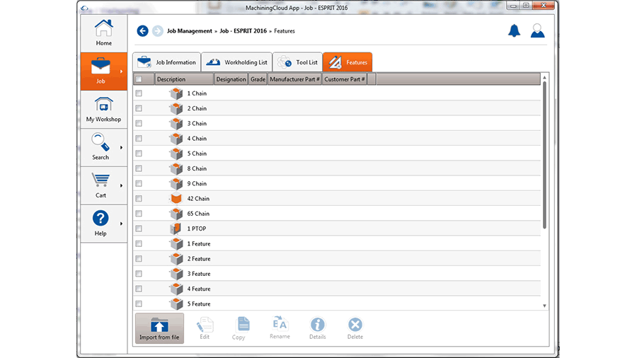Viewport: 637px width, 358px height.
Task: Click the vertical scrollbar thumb
Action: pyautogui.click(x=545, y=155)
